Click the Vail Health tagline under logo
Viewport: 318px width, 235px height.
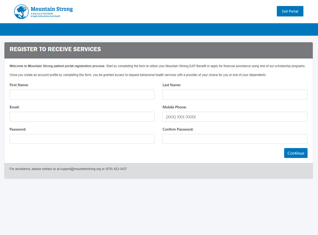(45, 15)
